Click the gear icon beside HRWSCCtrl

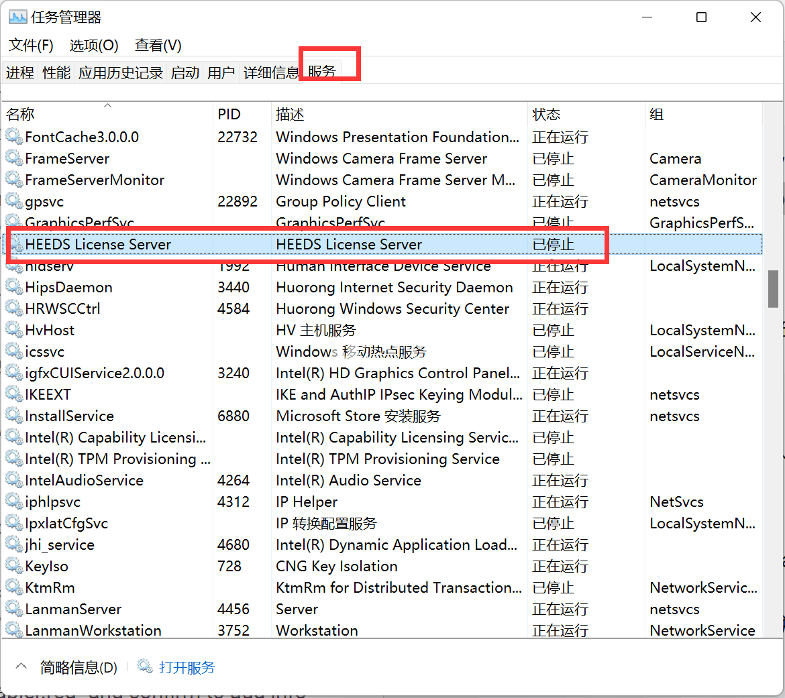14,308
